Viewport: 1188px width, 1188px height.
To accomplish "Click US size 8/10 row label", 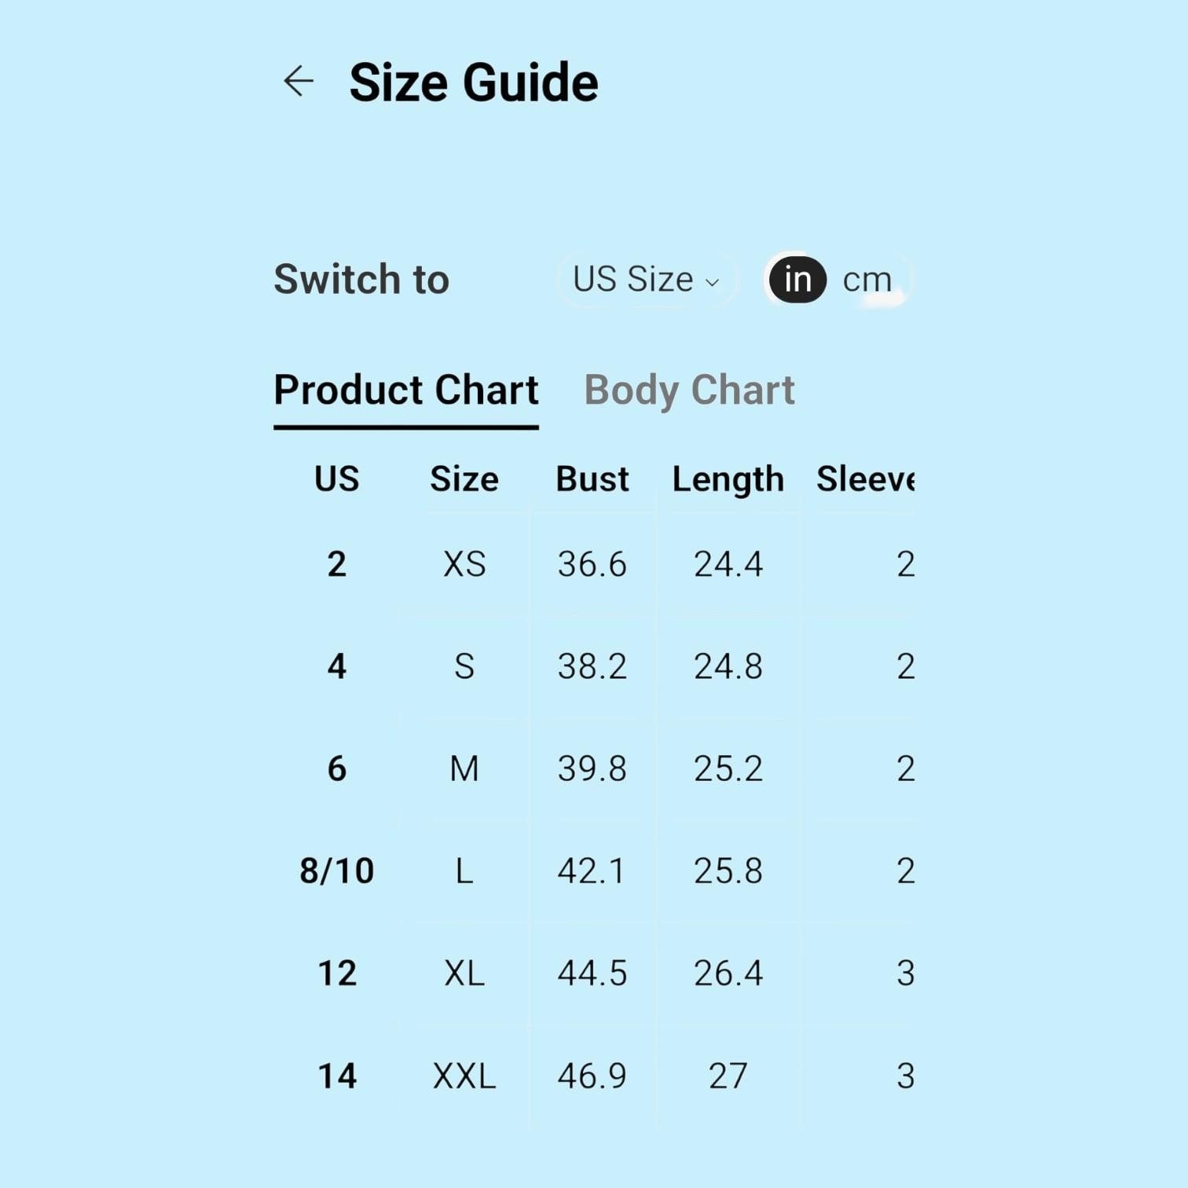I will click(337, 871).
